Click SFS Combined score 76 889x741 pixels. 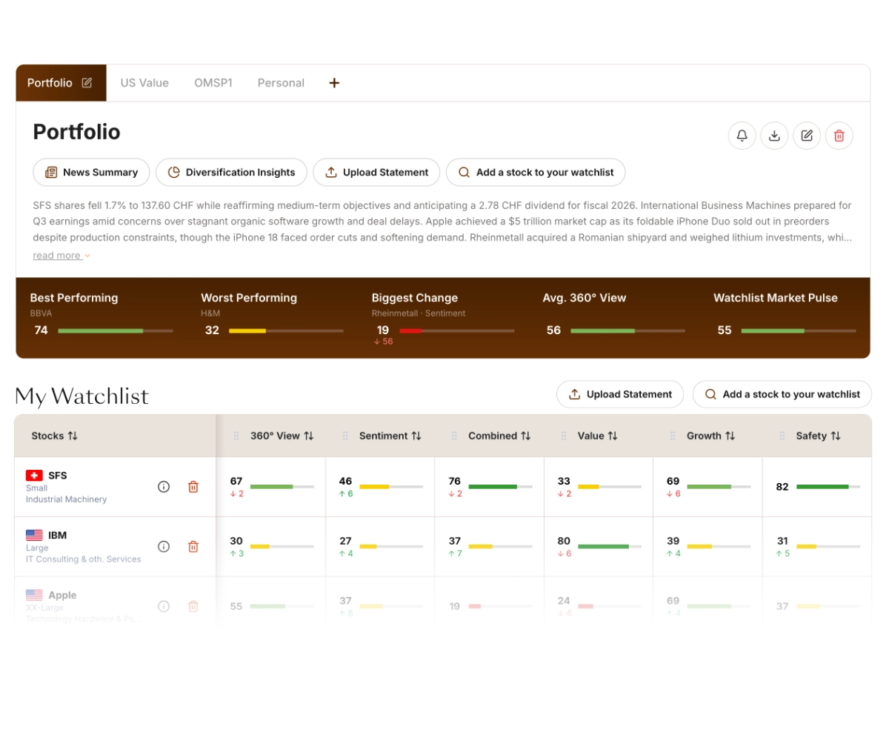point(455,481)
